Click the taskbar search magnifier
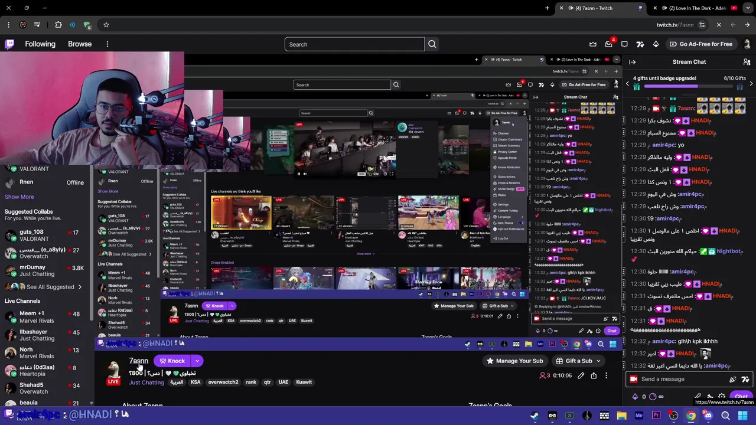 [x=726, y=416]
